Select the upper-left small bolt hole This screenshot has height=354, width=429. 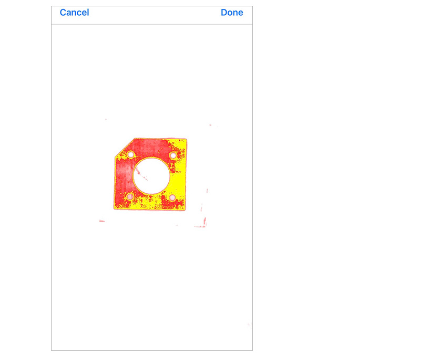131,154
